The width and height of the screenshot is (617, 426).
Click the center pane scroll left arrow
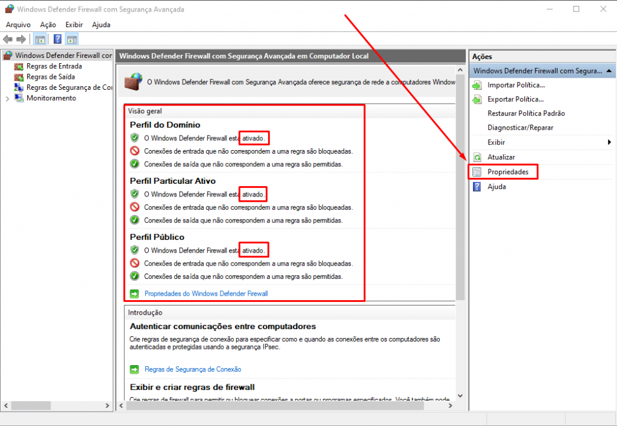click(x=121, y=406)
